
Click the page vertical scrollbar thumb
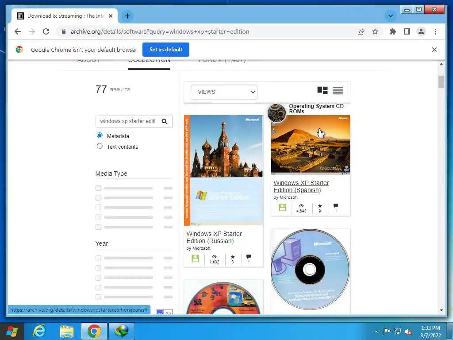click(x=441, y=81)
